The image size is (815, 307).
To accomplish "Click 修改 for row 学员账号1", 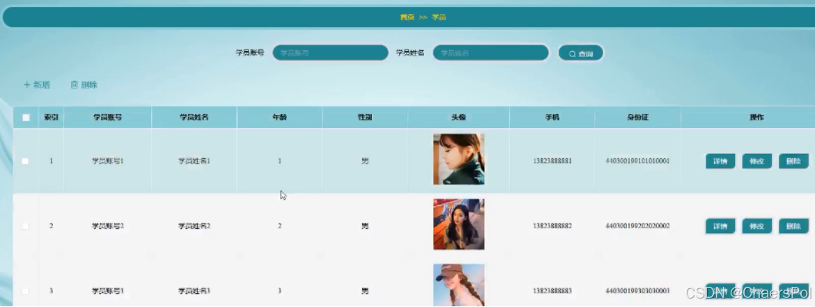I will [756, 162].
